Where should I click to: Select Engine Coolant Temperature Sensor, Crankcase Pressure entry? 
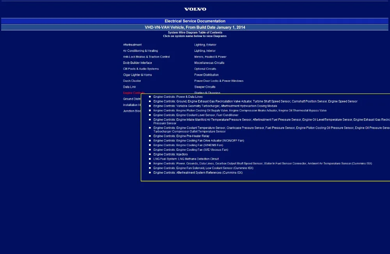point(271,130)
